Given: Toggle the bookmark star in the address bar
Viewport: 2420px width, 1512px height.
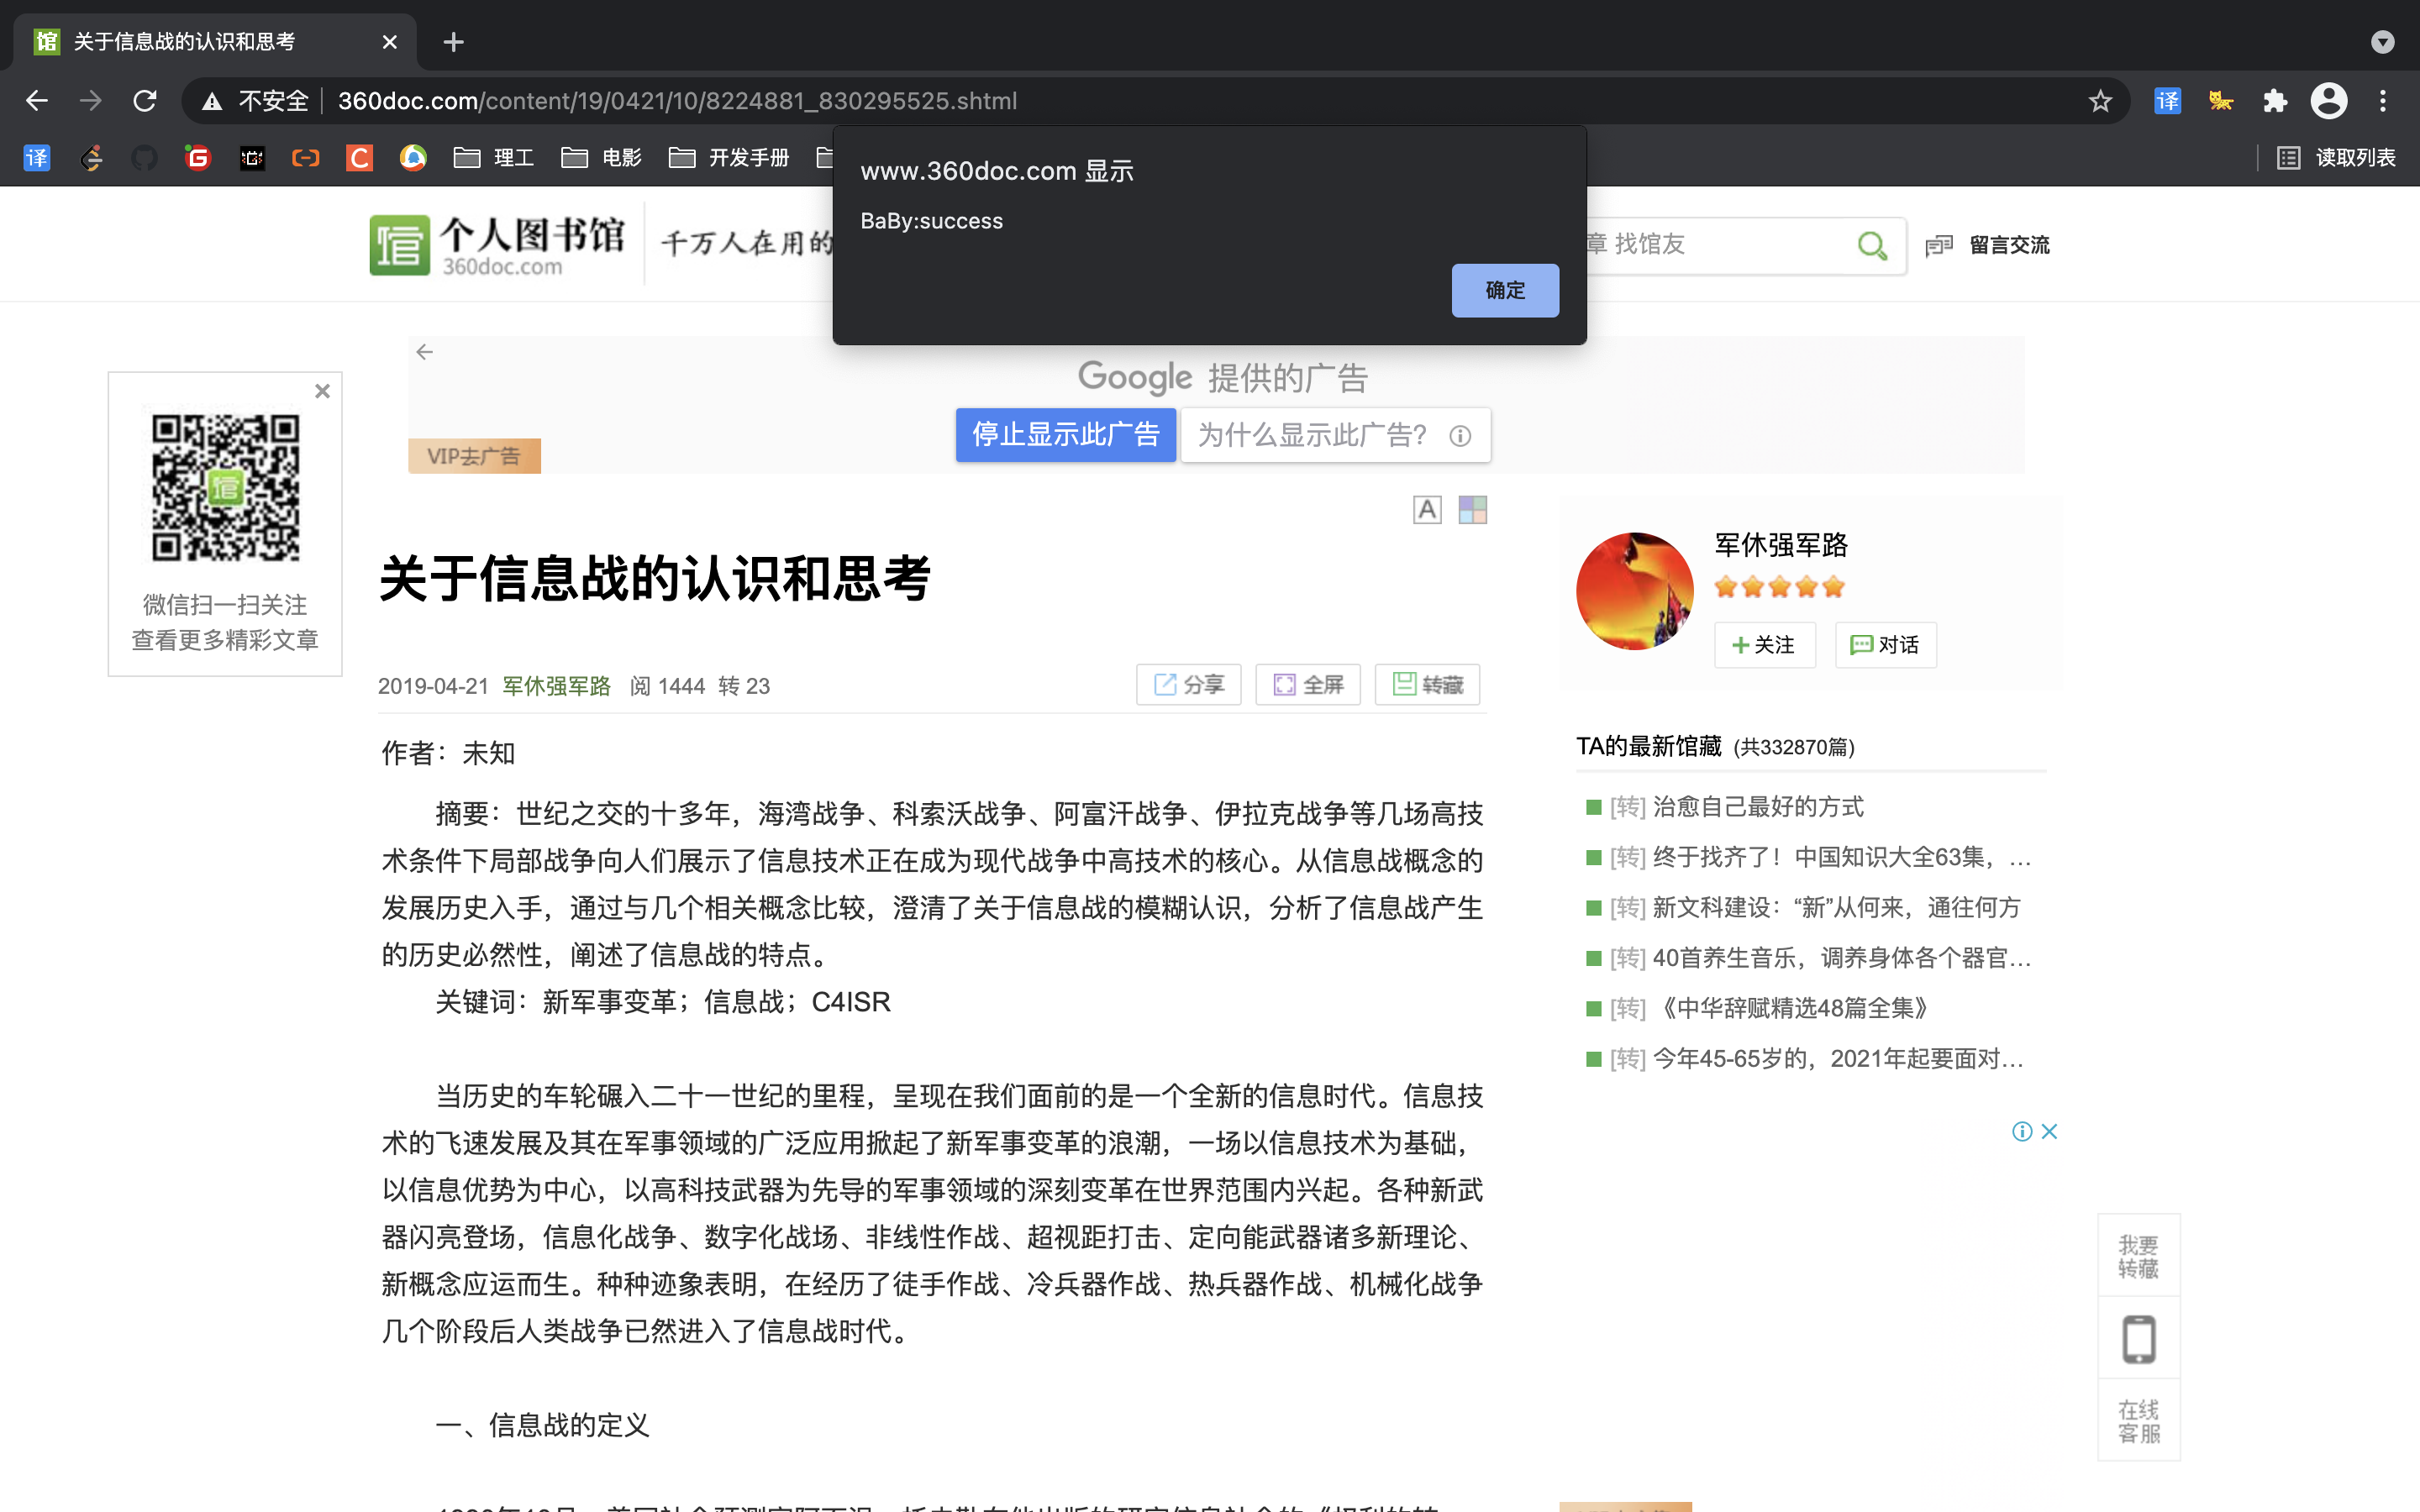Looking at the screenshot, I should click(2098, 100).
